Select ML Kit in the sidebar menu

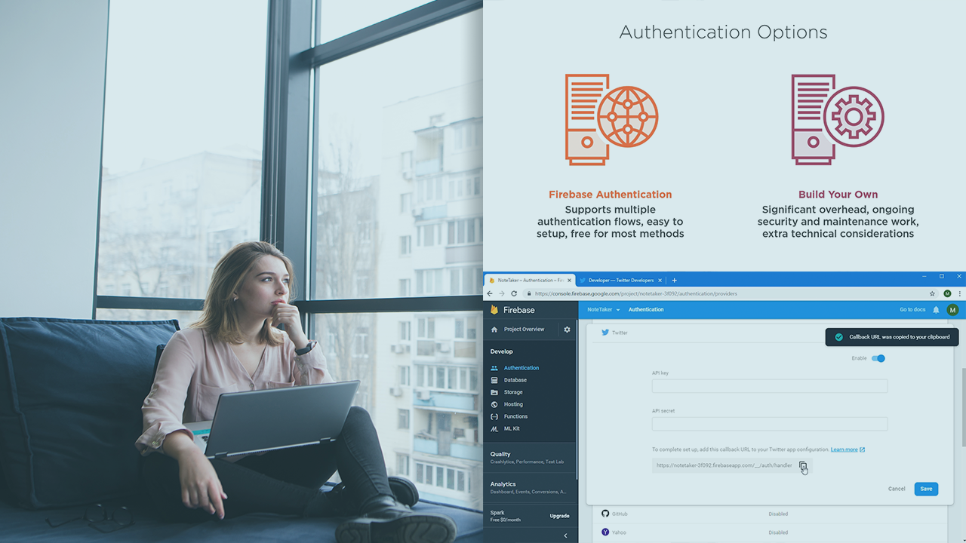coord(512,428)
